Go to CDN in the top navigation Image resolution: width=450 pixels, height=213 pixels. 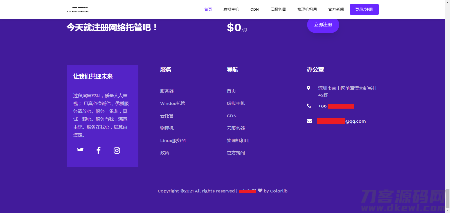pos(255,9)
